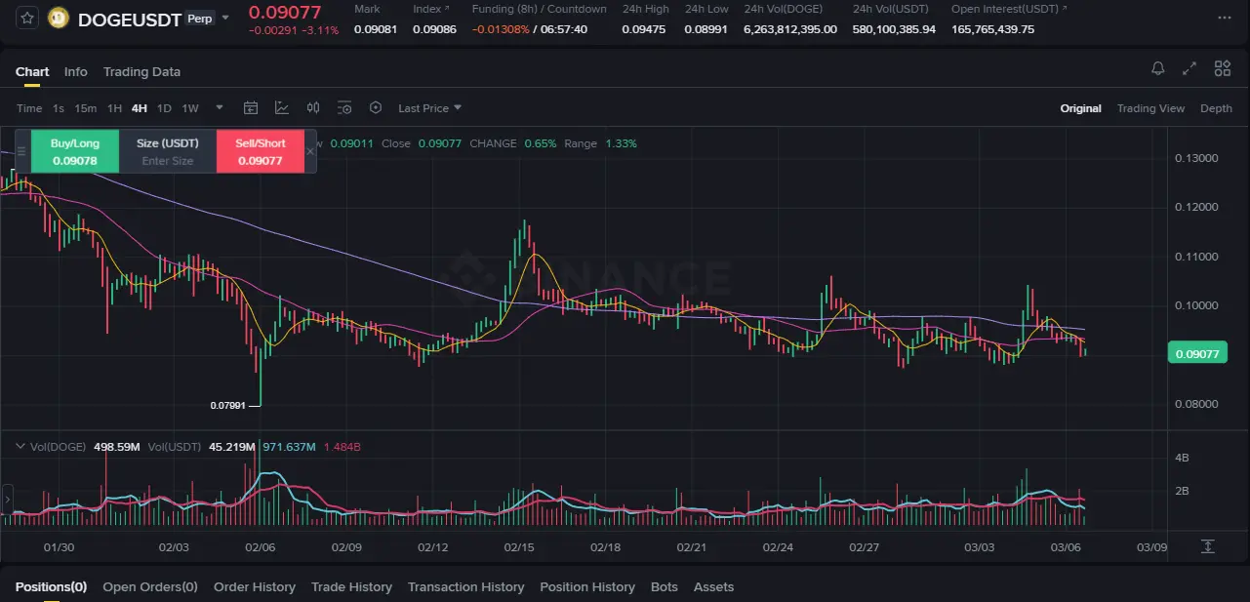Click the 02/15 date axis label

[x=518, y=547]
